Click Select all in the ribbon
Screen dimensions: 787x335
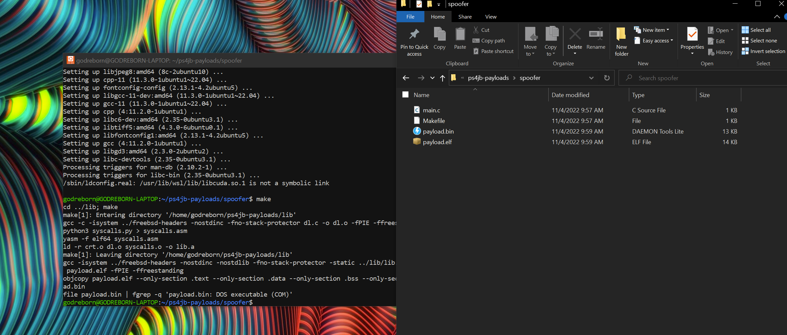(x=756, y=30)
